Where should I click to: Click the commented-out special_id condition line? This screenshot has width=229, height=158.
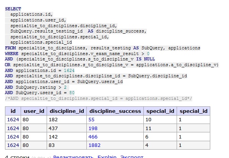tap(99, 99)
